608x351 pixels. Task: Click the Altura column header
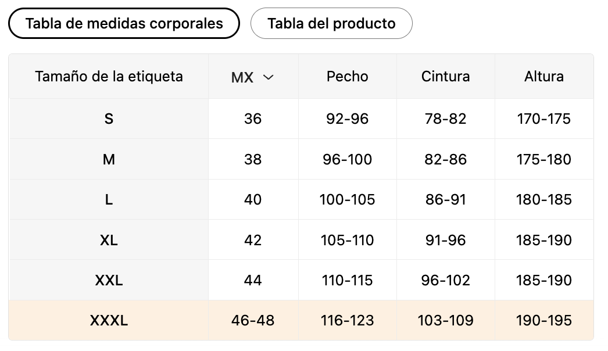coord(543,76)
